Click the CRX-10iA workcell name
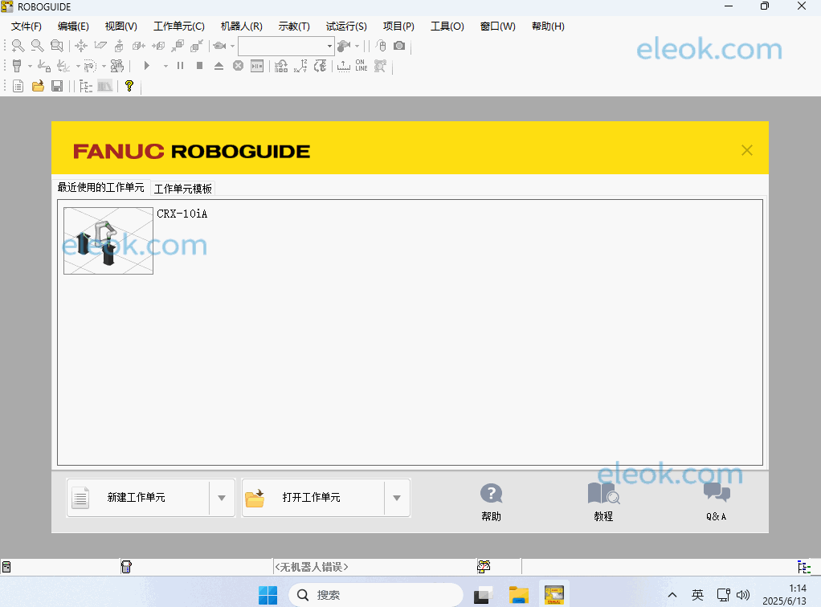Image resolution: width=821 pixels, height=607 pixels. pos(182,214)
